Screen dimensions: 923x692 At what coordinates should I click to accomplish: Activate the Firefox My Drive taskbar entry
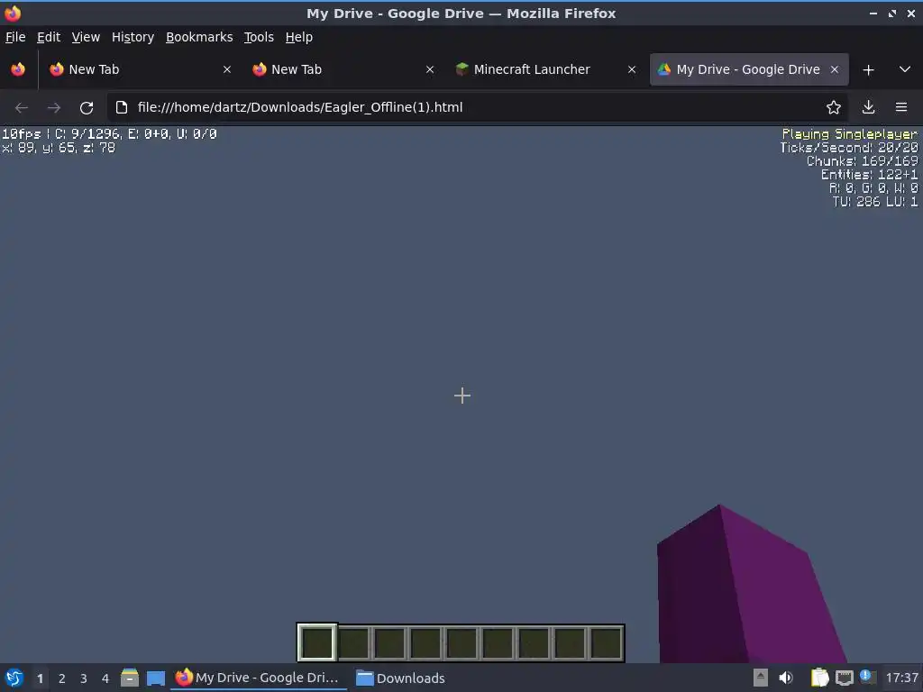pyautogui.click(x=258, y=678)
